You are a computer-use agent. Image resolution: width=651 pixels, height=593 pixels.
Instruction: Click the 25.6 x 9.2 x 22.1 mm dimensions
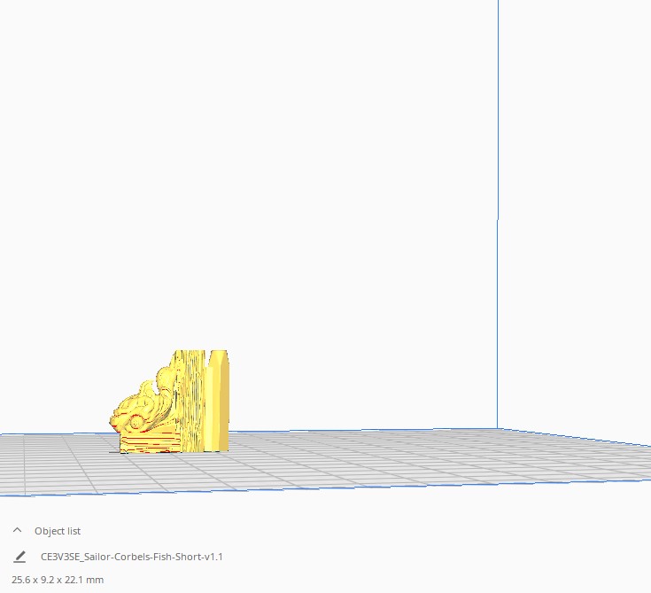(x=58, y=580)
